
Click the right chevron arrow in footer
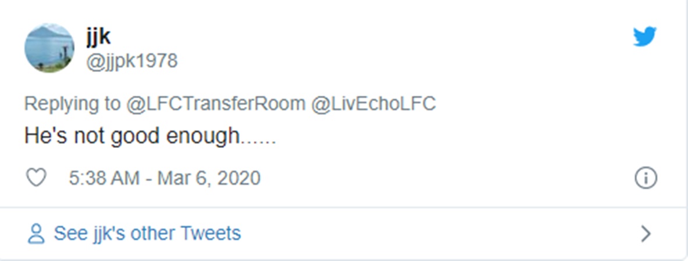[x=646, y=233]
